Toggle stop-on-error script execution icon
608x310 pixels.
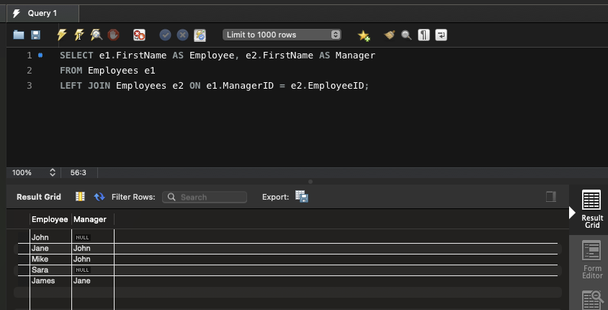(139, 35)
